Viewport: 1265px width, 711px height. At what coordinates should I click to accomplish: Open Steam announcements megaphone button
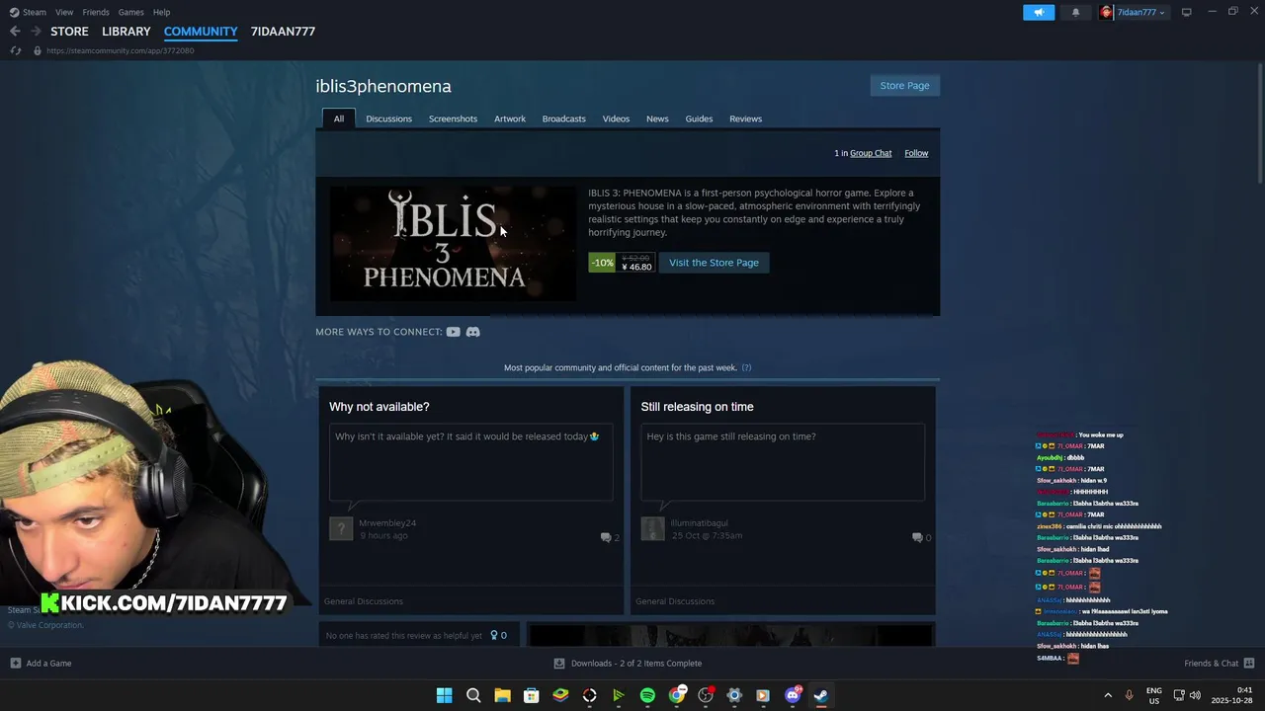click(1039, 12)
